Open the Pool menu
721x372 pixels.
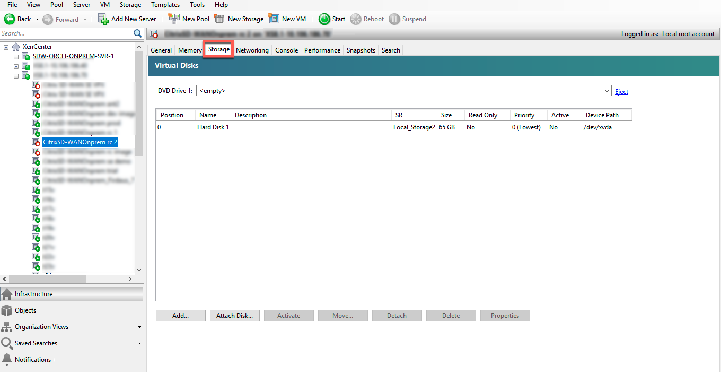[x=57, y=5]
